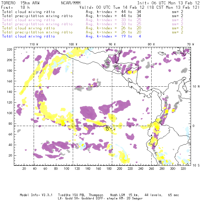The height and width of the screenshot is (201, 201).
Task: Click the horizontal axis tick label '140'
Action: (88, 169)
